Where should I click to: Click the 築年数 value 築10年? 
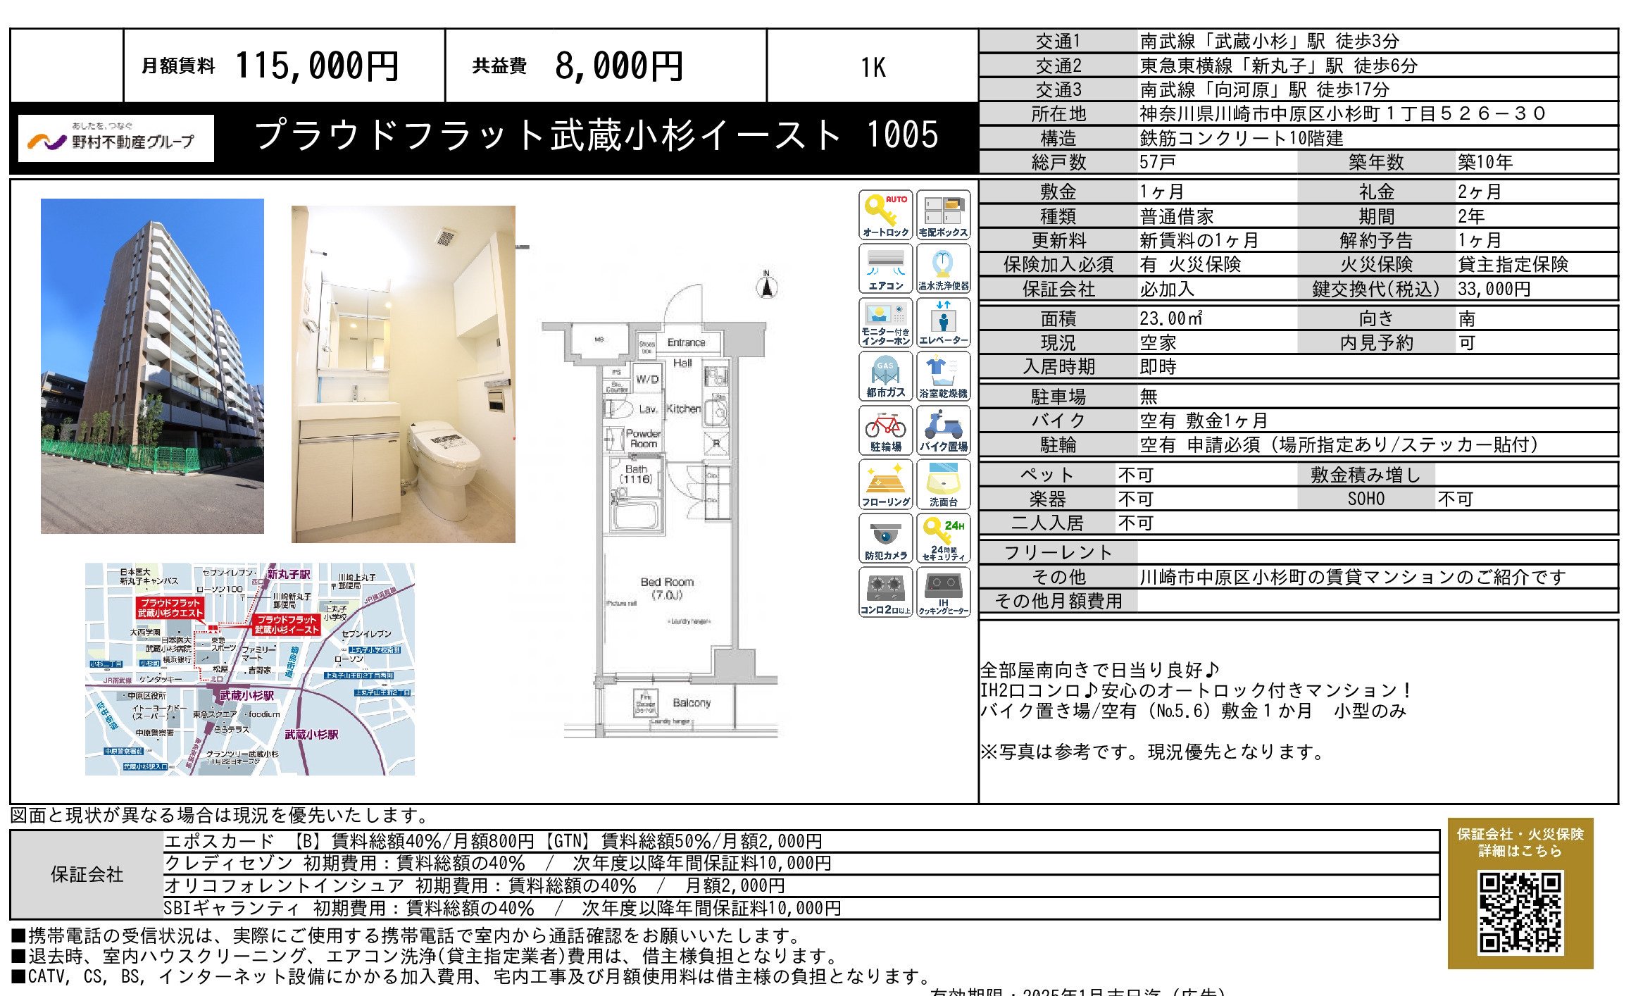(x=1485, y=162)
